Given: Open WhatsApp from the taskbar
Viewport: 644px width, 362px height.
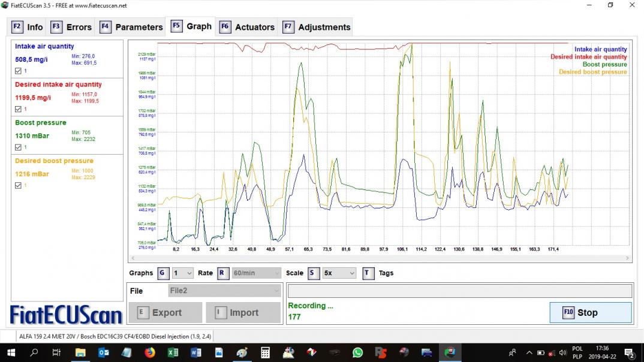Looking at the screenshot, I should tap(358, 353).
